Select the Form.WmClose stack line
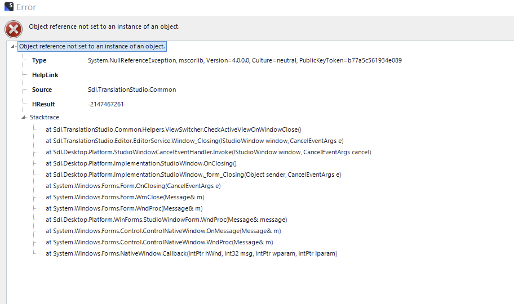 pos(125,197)
